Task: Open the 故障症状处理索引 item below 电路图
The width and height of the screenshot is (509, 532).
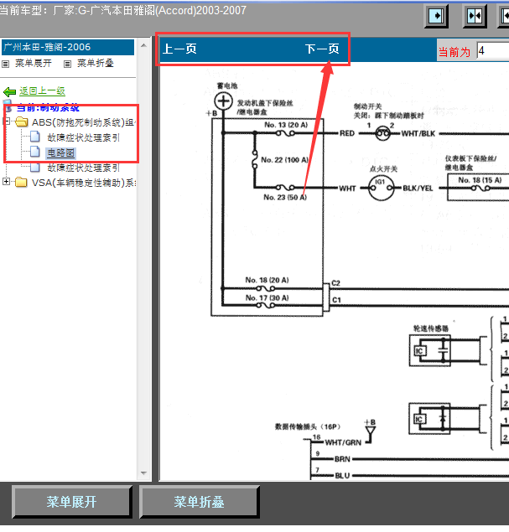Action: coord(84,168)
